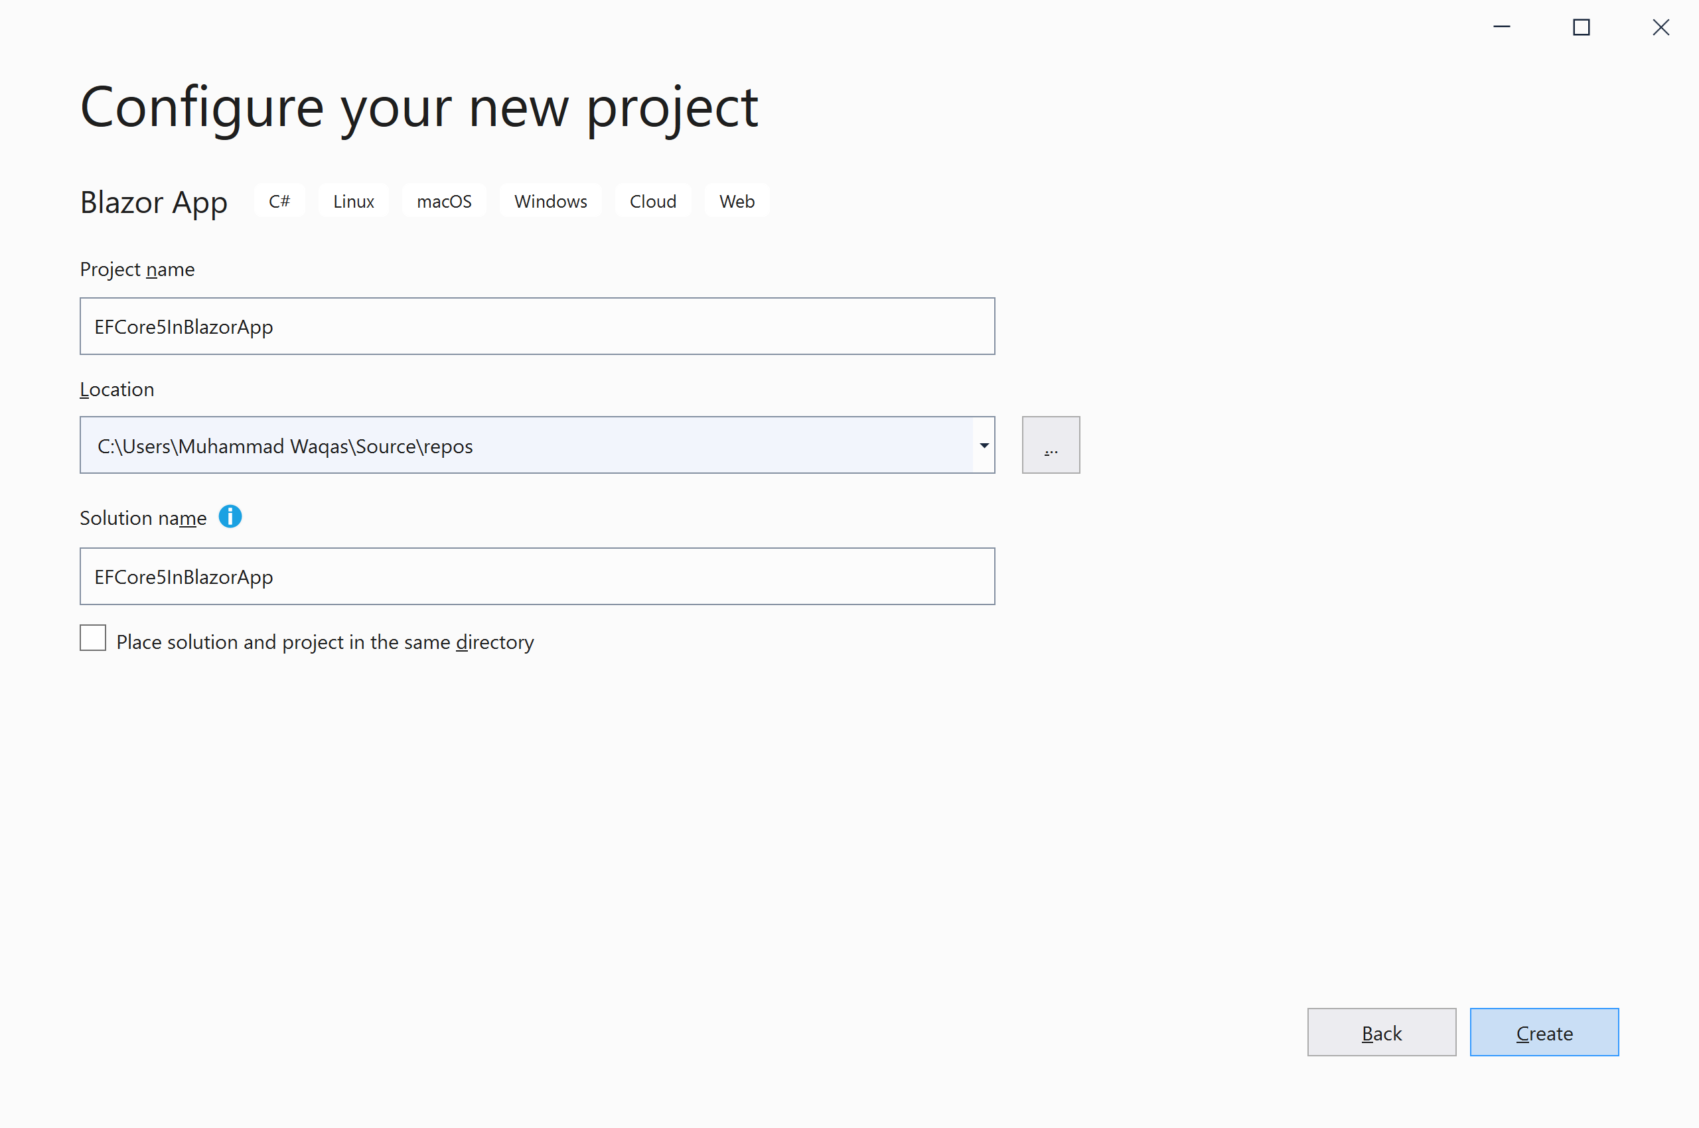The image size is (1699, 1128).
Task: Click into the Location path field
Action: pos(527,445)
